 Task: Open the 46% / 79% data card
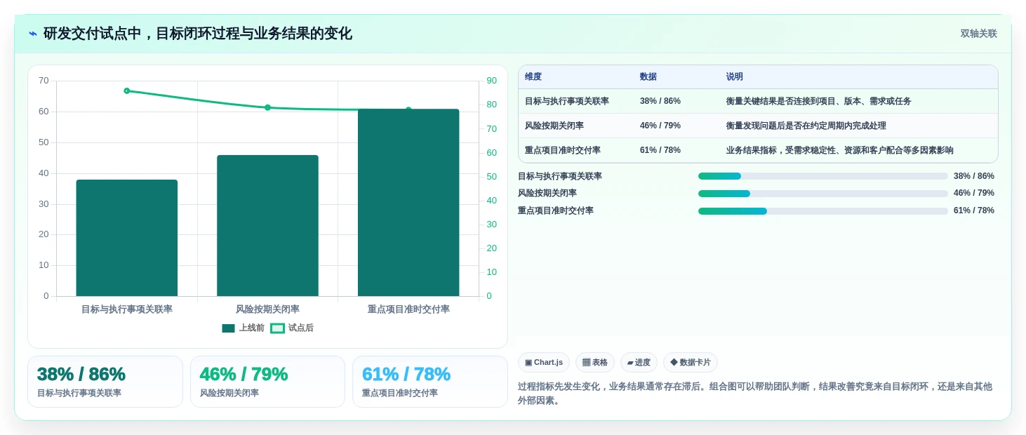(x=267, y=382)
